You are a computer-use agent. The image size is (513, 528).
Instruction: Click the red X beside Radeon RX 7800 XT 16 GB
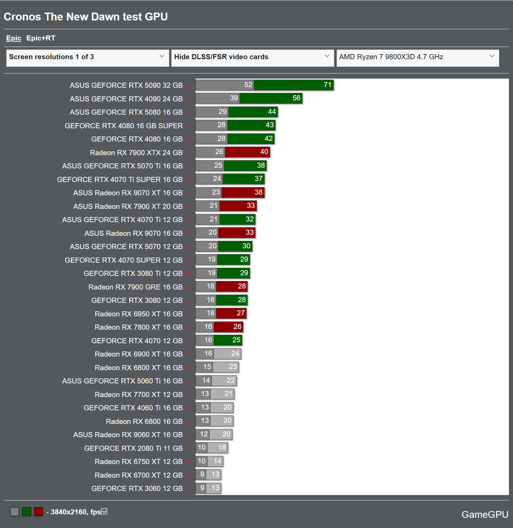187,328
